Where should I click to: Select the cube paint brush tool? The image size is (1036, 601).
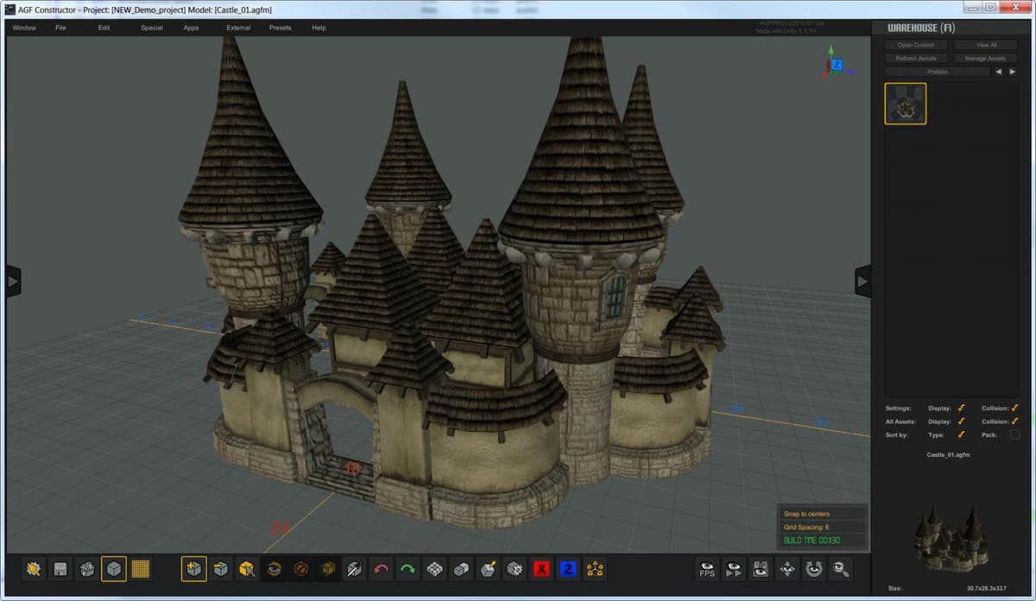(489, 568)
